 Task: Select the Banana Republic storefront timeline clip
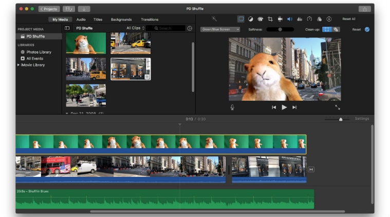[x=269, y=170]
